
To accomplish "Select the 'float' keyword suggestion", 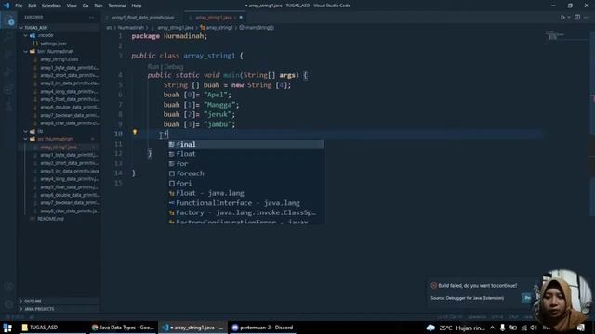I will coord(245,154).
